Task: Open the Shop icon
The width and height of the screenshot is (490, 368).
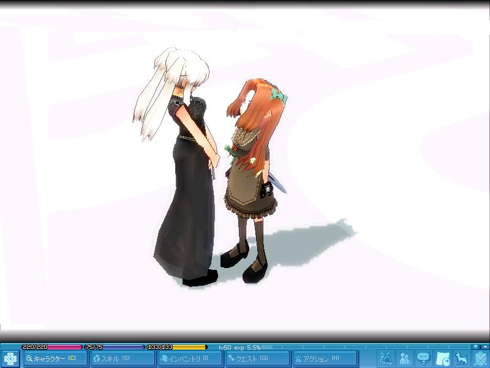Action: [x=385, y=358]
